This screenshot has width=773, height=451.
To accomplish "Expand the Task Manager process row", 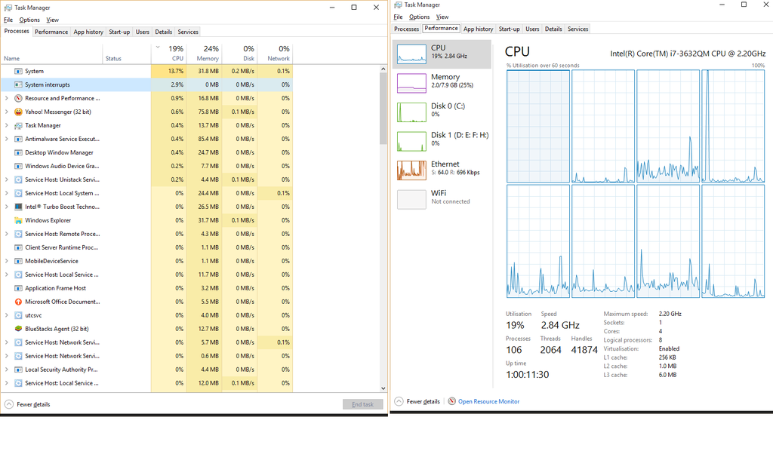I will click(7, 125).
